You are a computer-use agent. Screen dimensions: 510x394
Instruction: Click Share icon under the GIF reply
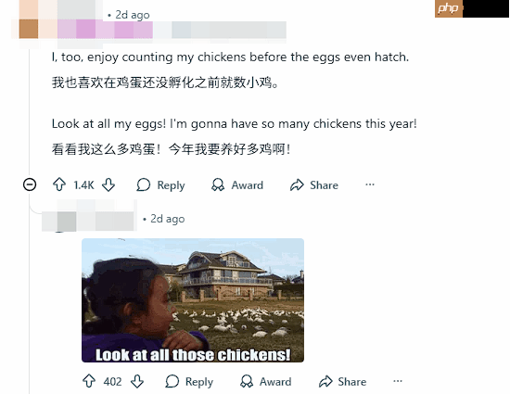(x=325, y=381)
